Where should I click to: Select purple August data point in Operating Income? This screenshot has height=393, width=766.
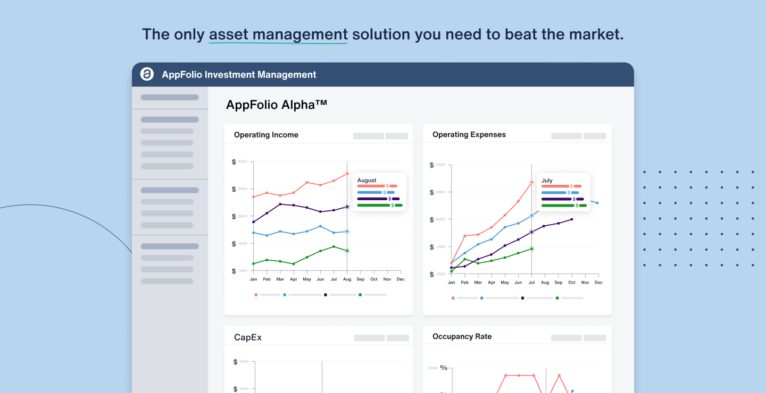click(347, 207)
